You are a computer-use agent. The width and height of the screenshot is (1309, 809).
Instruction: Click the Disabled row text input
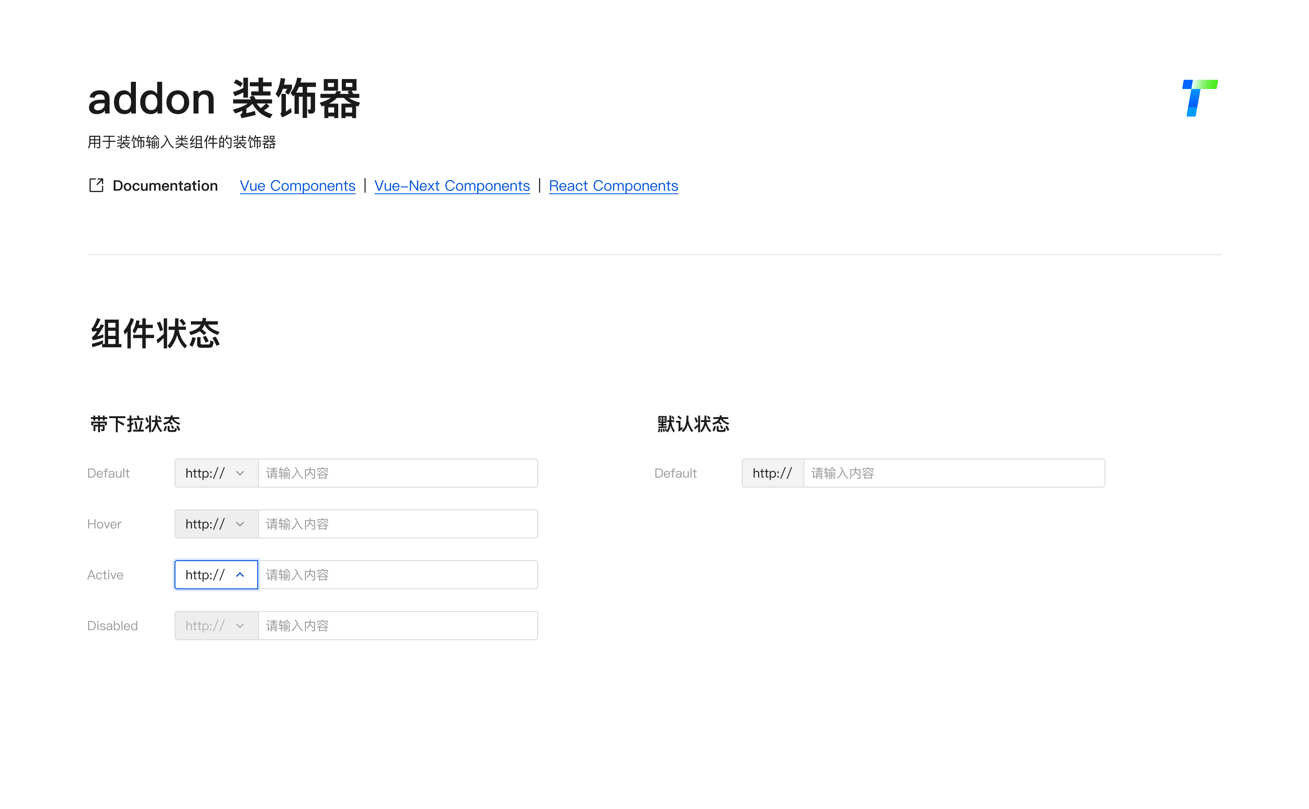[x=397, y=626]
